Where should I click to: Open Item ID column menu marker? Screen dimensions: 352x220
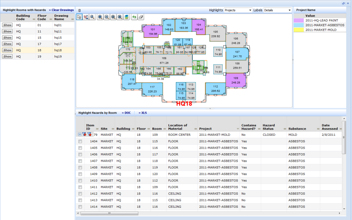[97, 129]
